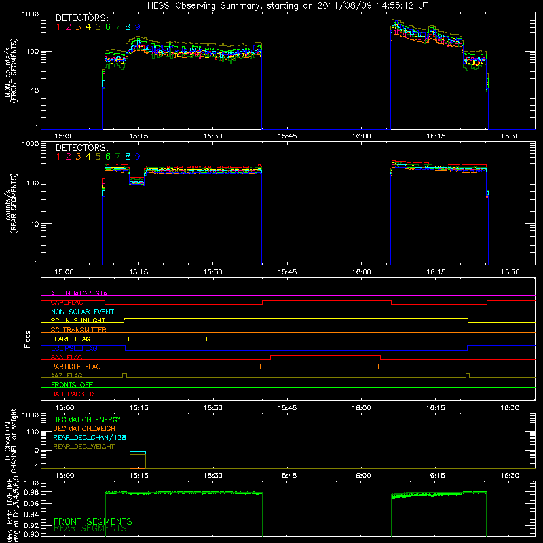Click the GAP_FLAG label
The height and width of the screenshot is (543, 543).
point(67,302)
